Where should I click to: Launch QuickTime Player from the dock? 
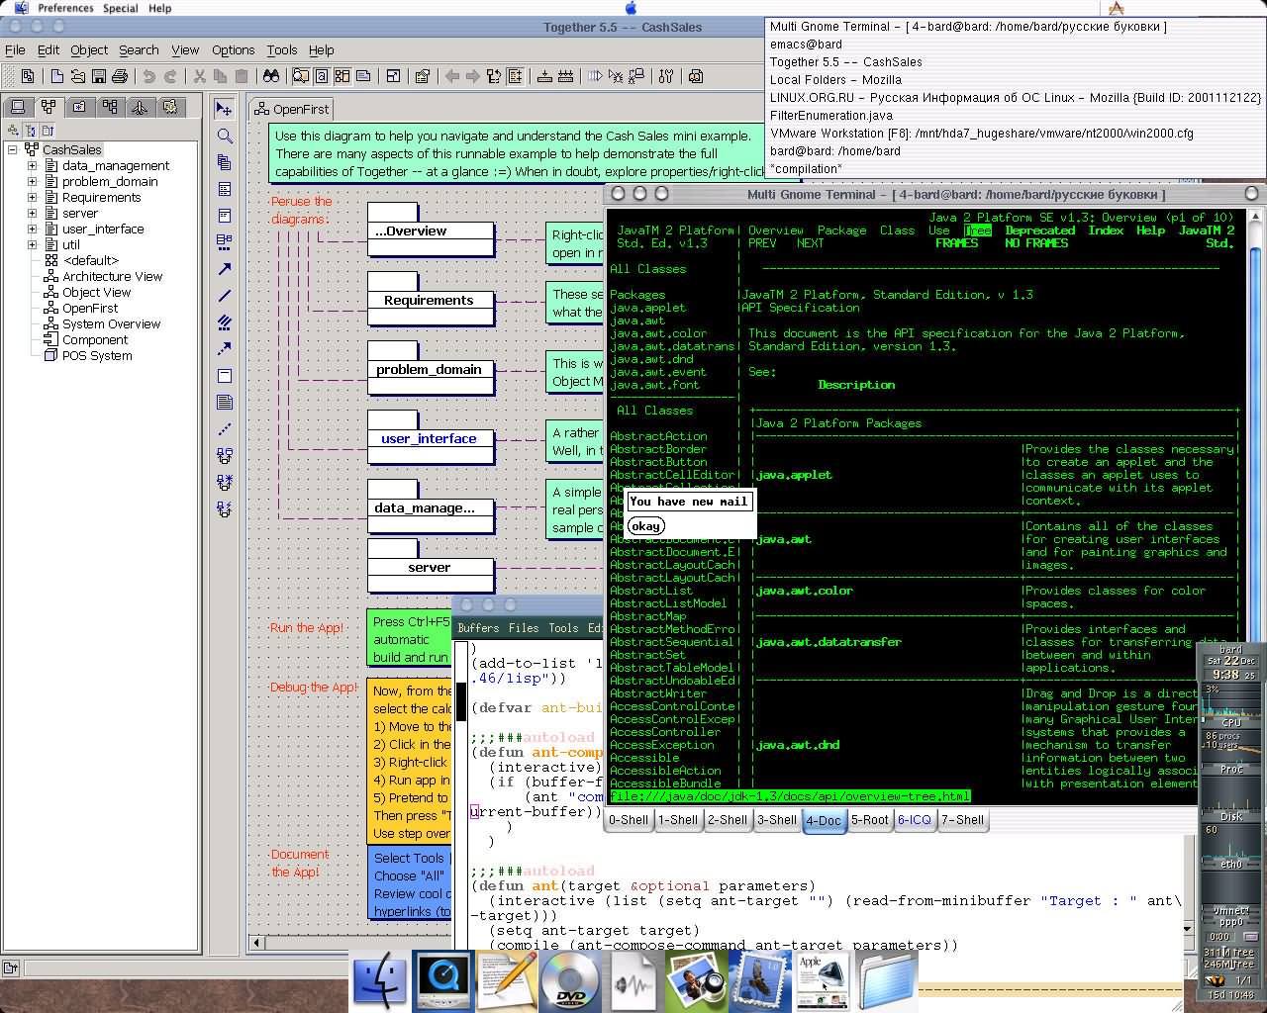(443, 981)
